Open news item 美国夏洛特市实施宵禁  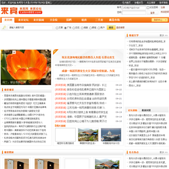coord(87,85)
